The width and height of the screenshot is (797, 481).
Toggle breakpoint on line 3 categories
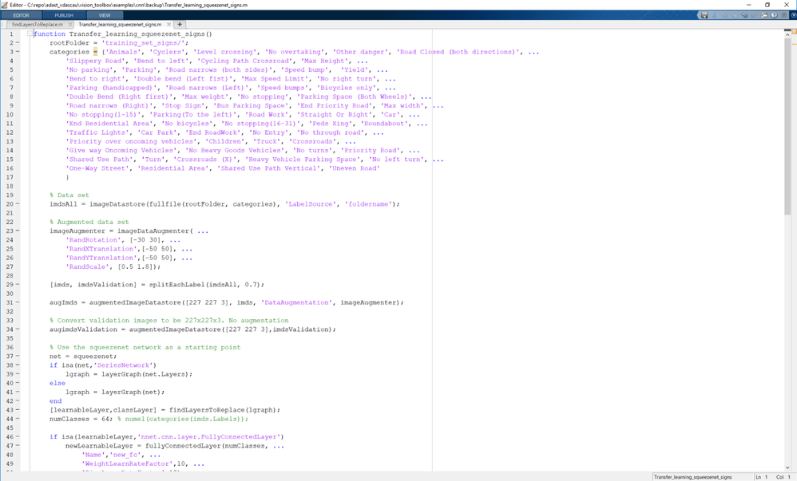point(18,52)
